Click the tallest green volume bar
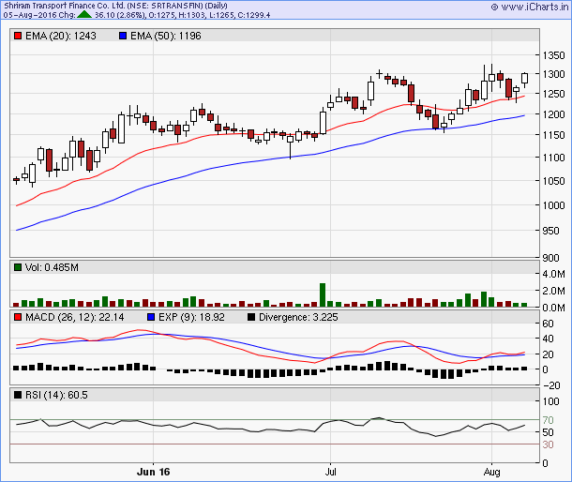The width and height of the screenshot is (572, 482). click(x=323, y=294)
